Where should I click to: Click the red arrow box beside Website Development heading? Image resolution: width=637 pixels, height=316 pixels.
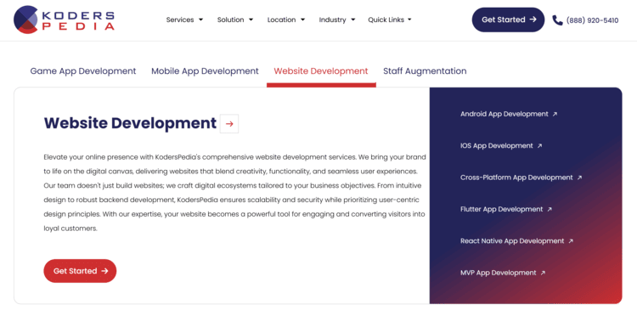[x=229, y=123]
